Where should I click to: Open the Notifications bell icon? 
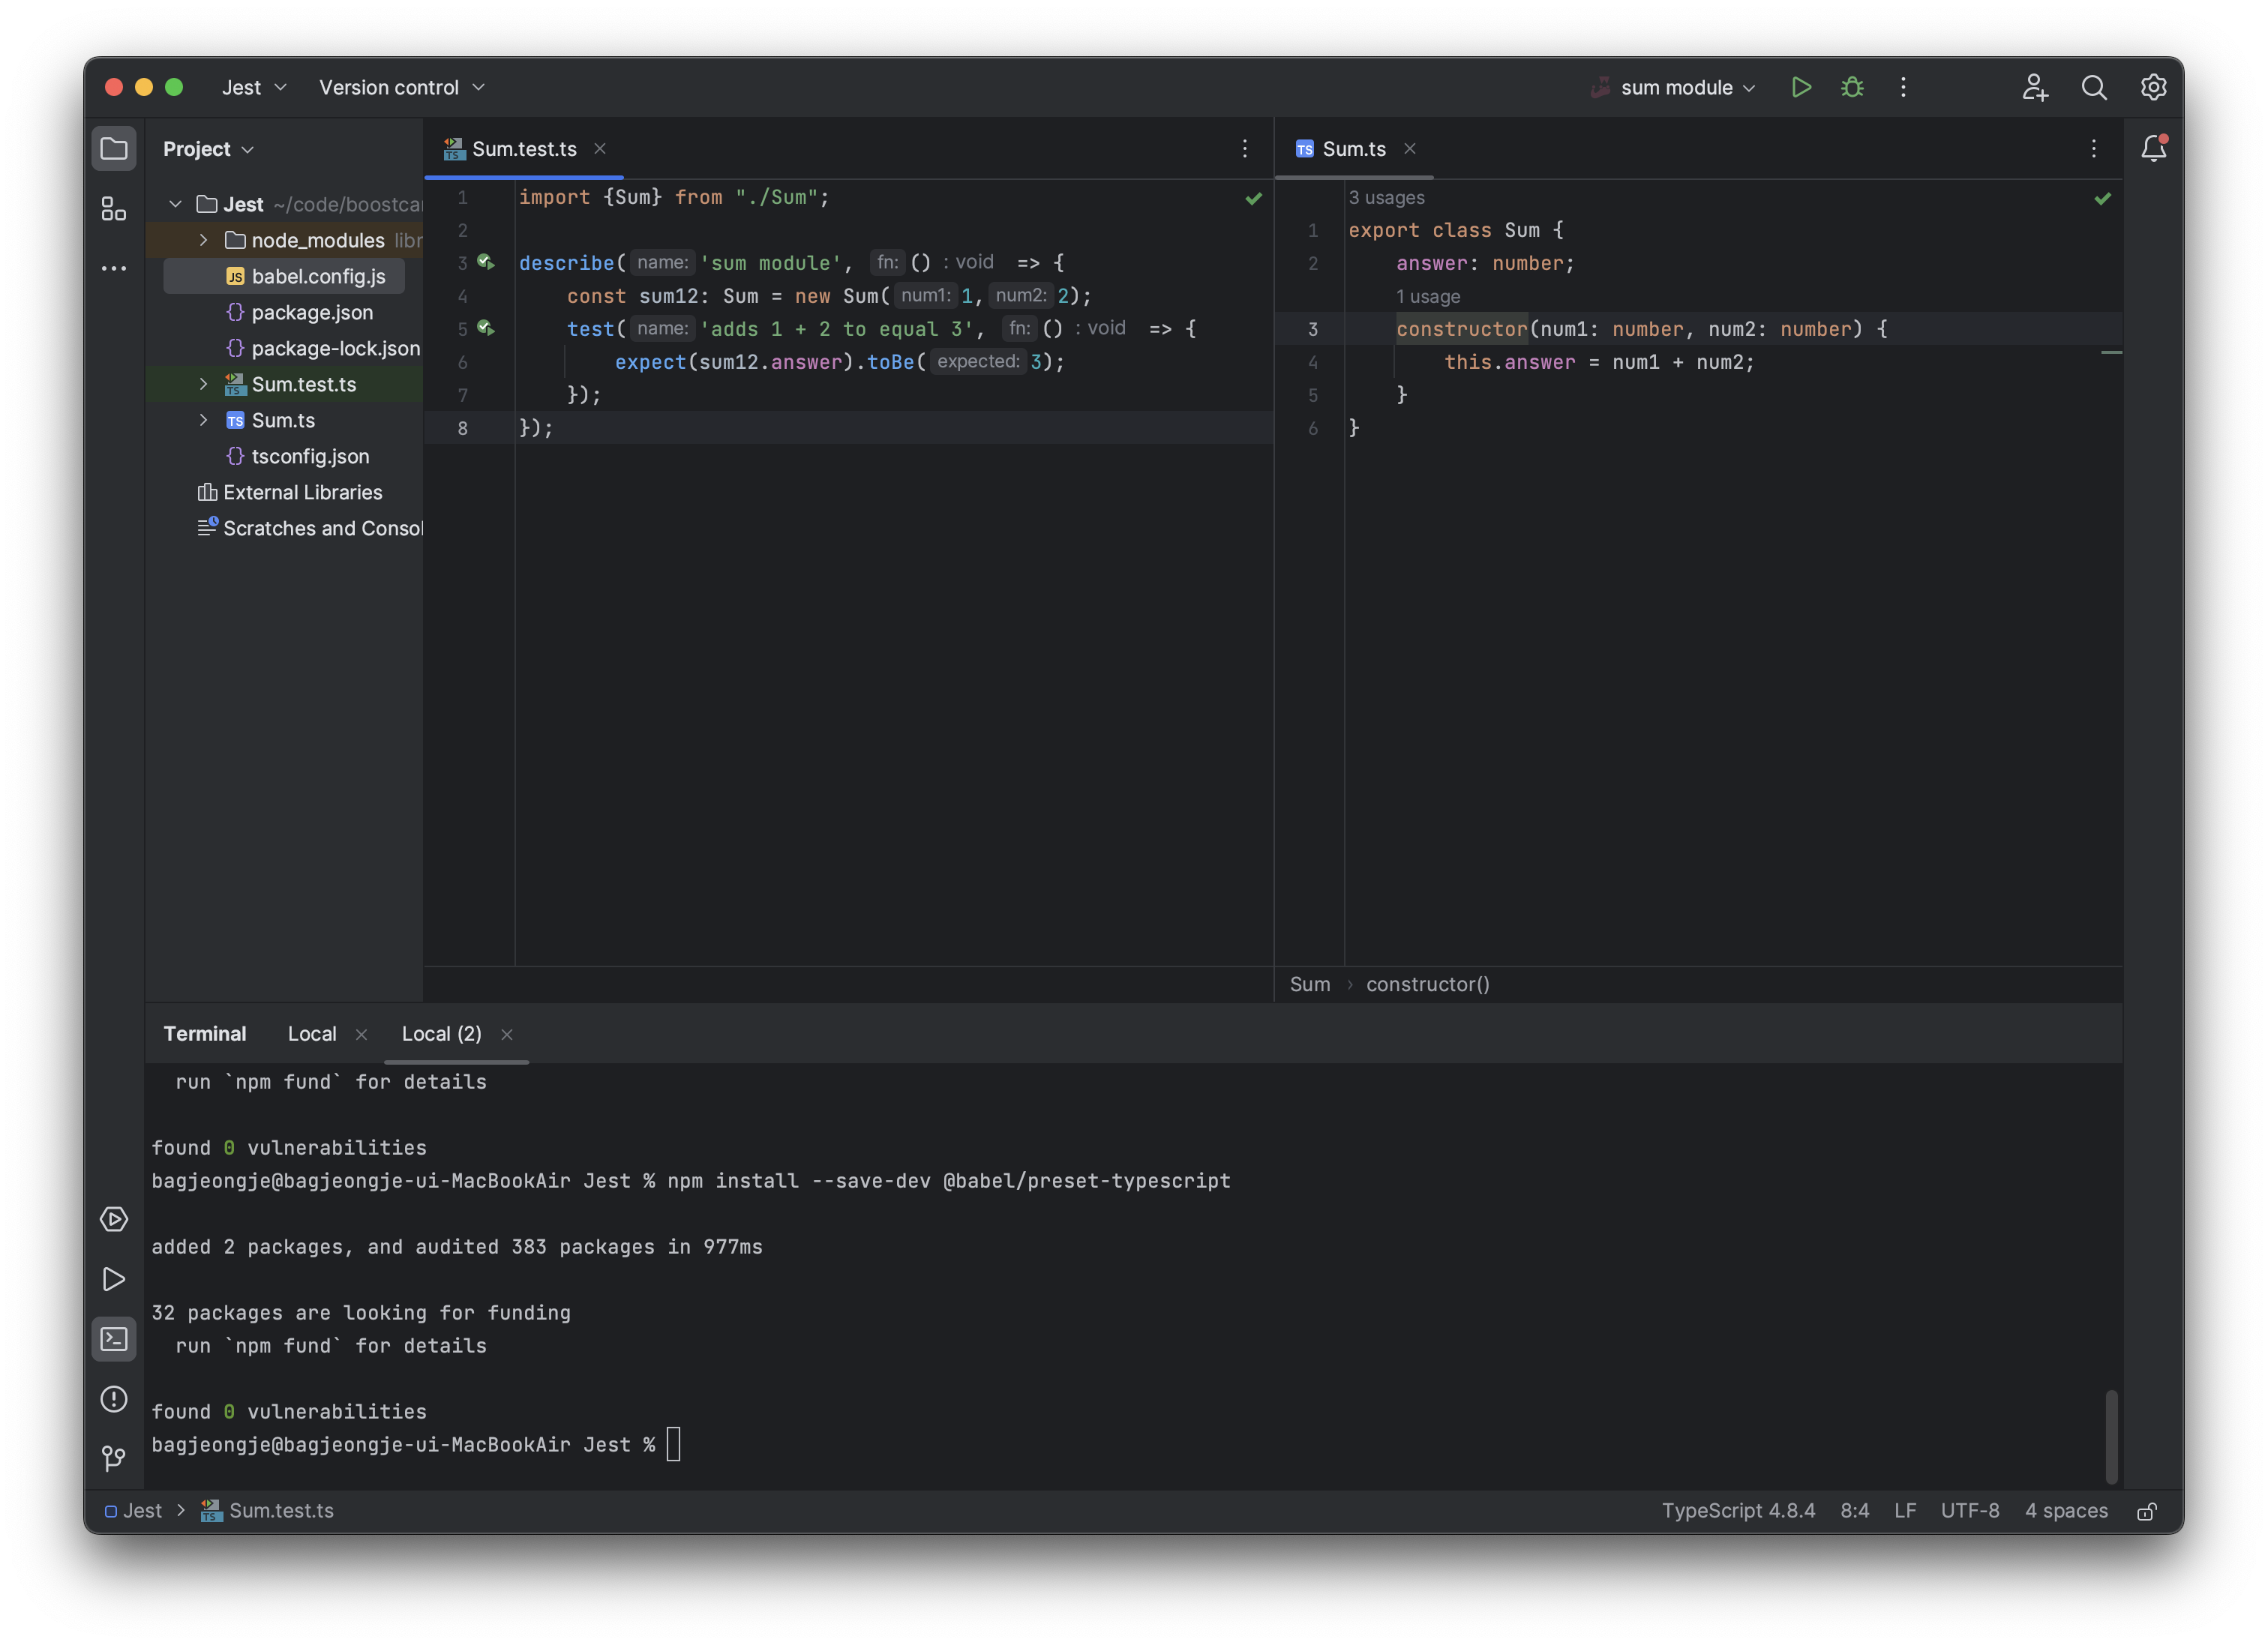pyautogui.click(x=2153, y=149)
